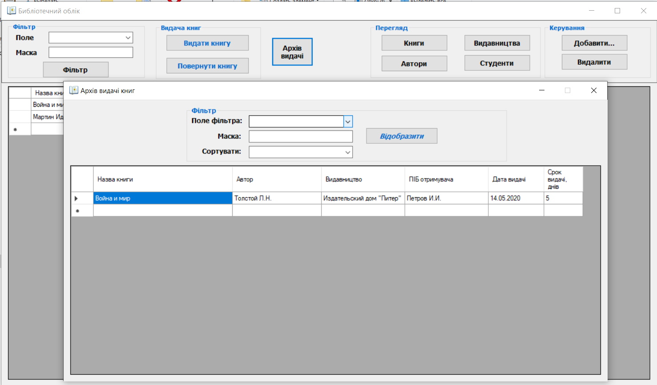Click the Видалити button
The image size is (657, 385).
(594, 62)
